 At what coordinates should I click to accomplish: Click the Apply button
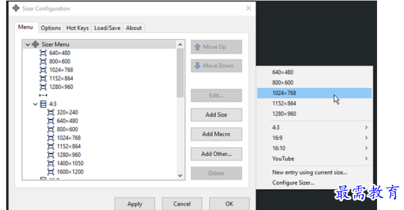(135, 204)
